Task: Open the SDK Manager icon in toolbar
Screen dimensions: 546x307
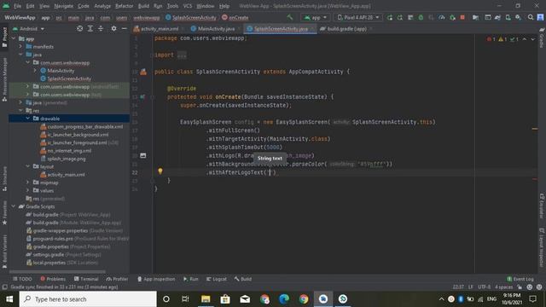Action: coord(519,17)
